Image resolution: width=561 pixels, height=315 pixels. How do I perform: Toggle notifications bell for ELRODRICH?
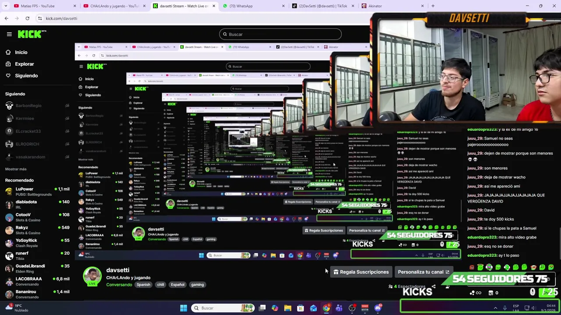pos(67,144)
